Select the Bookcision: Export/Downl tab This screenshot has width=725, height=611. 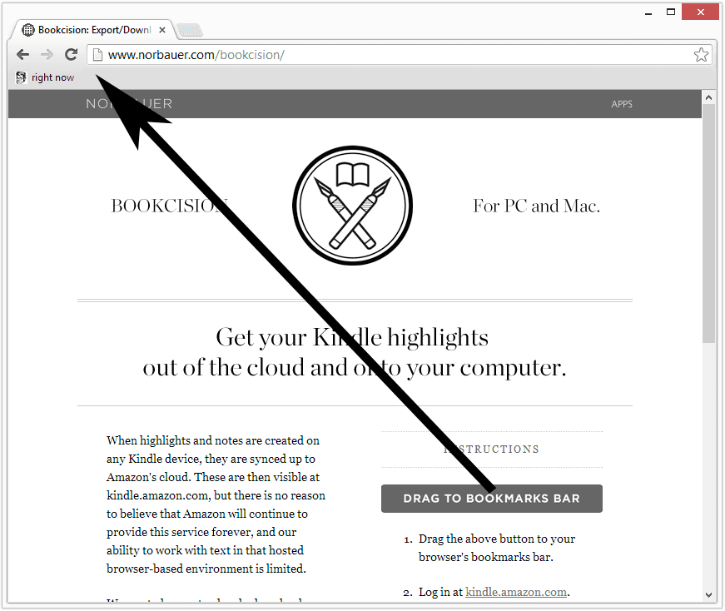(x=93, y=30)
